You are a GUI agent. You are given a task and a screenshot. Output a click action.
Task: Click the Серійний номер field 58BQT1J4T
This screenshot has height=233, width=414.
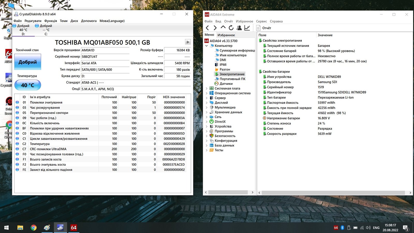coord(105,57)
